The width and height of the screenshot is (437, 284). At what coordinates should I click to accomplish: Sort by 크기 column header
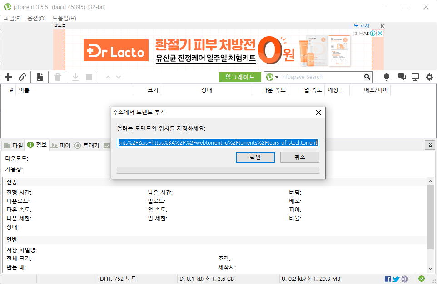[x=148, y=90]
